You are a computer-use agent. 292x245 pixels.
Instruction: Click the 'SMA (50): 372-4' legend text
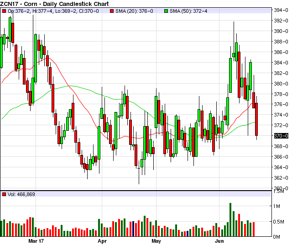188,11
